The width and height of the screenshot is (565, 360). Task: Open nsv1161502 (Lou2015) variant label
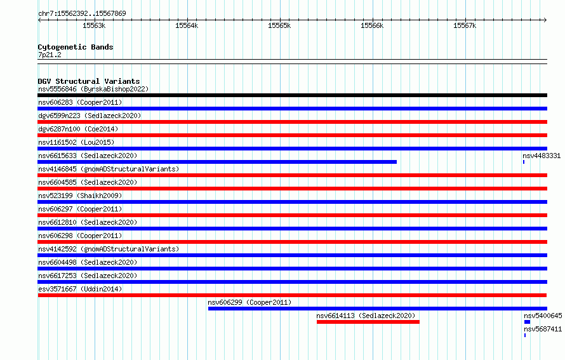[x=76, y=142]
